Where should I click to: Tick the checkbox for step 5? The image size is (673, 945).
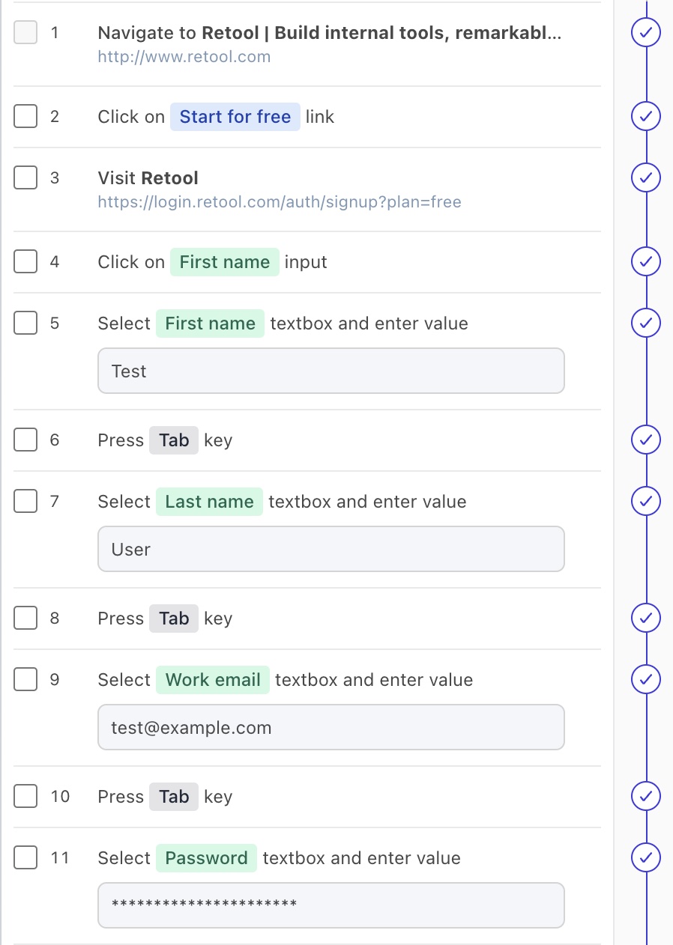pyautogui.click(x=25, y=323)
